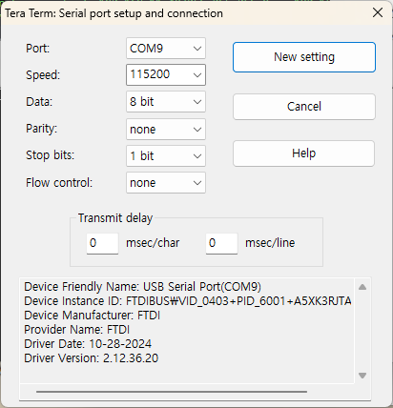Expand the Data dropdown set to 8 bit

point(166,102)
